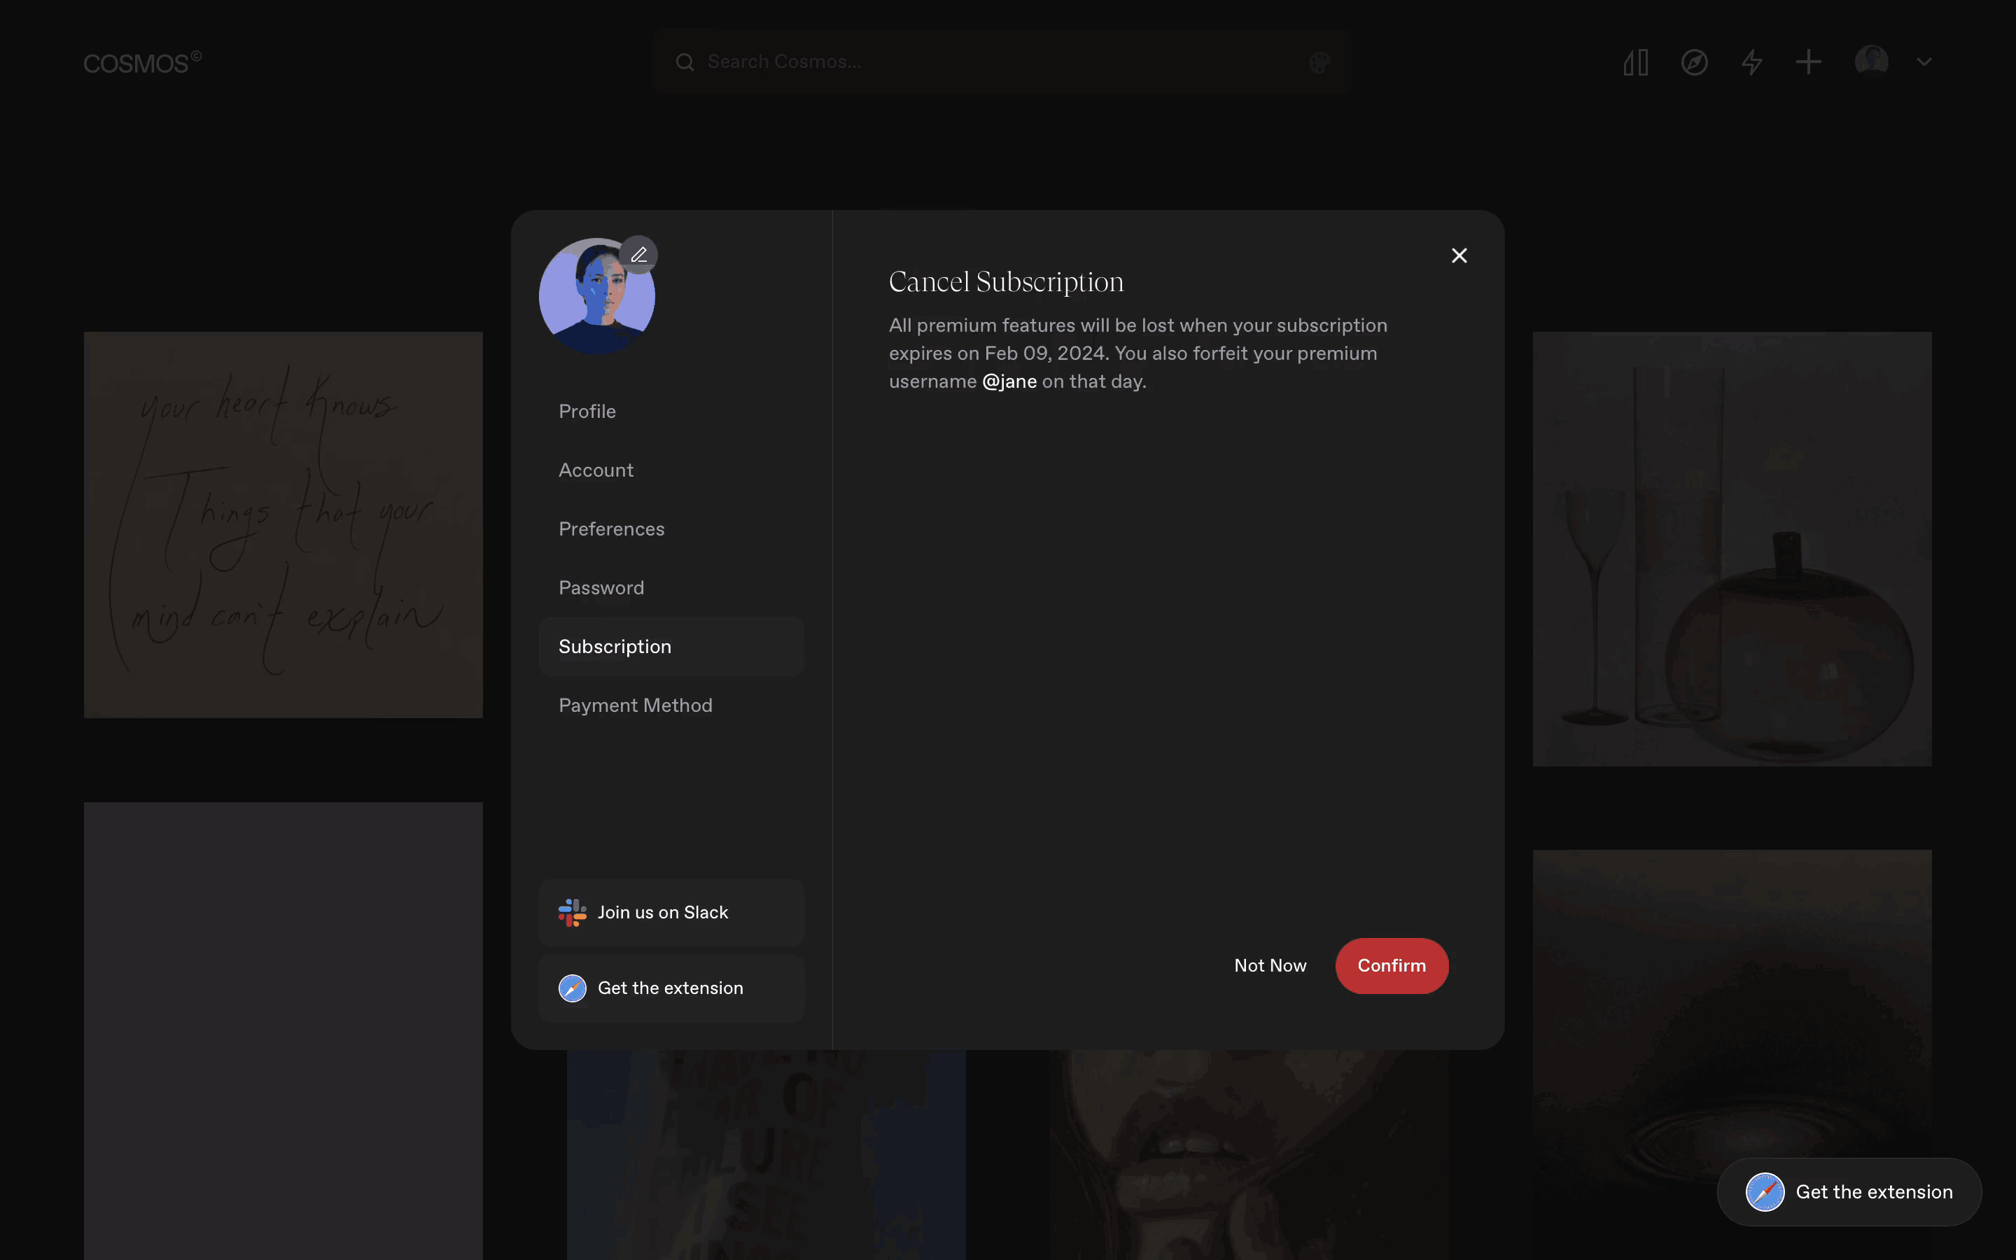Viewport: 2016px width, 1260px height.
Task: Click the pencil edit avatar icon
Action: point(639,255)
